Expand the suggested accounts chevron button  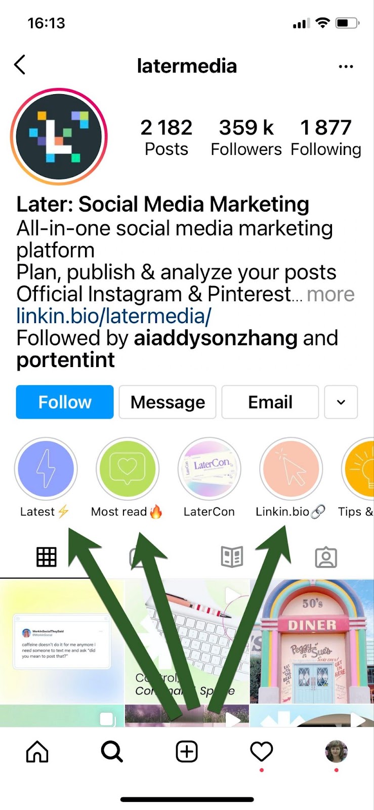341,402
